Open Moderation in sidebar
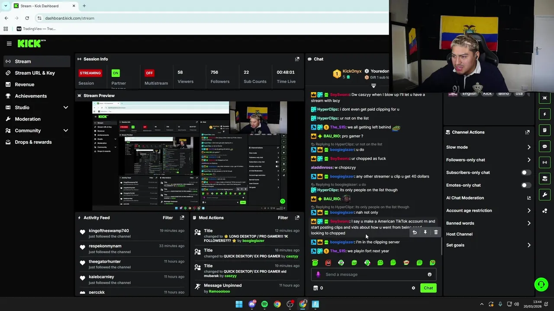Image resolution: width=554 pixels, height=311 pixels. click(37, 119)
